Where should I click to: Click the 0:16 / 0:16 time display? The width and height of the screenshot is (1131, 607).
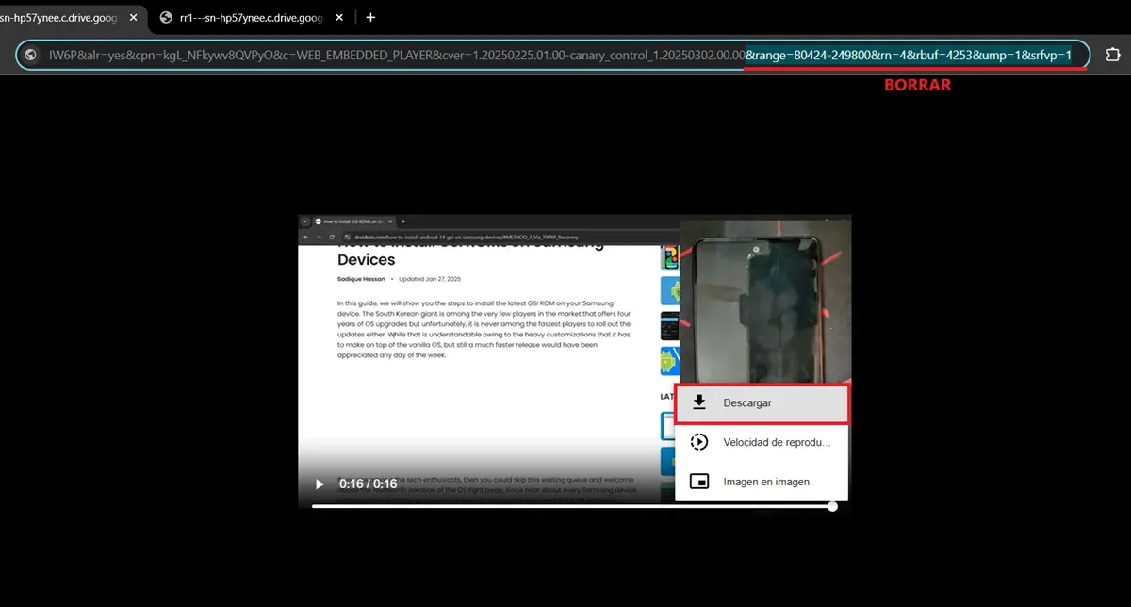pyautogui.click(x=369, y=484)
